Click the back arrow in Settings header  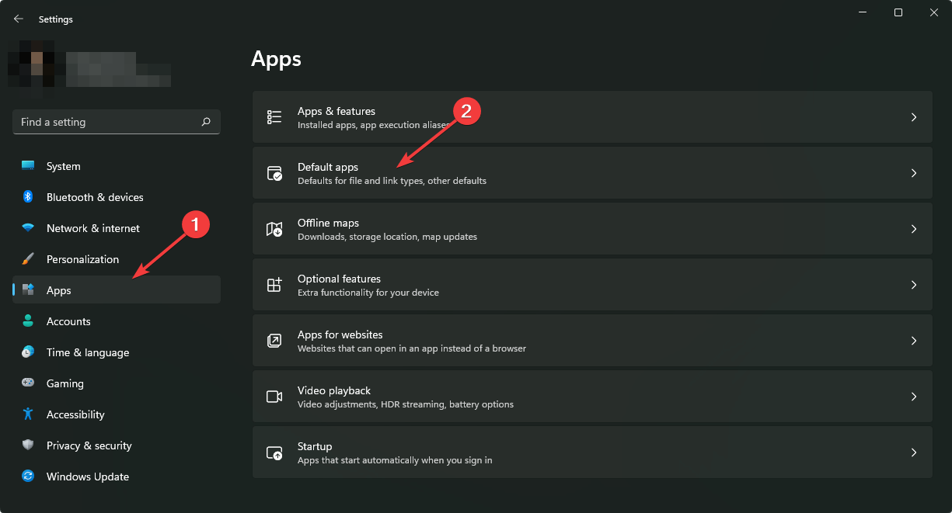[19, 19]
